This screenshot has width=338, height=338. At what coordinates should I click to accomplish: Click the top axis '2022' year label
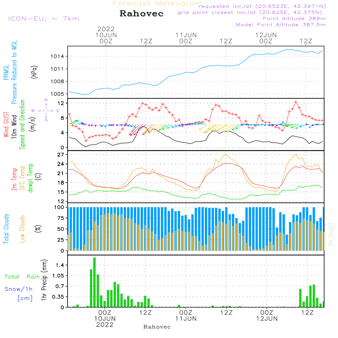[x=106, y=29]
